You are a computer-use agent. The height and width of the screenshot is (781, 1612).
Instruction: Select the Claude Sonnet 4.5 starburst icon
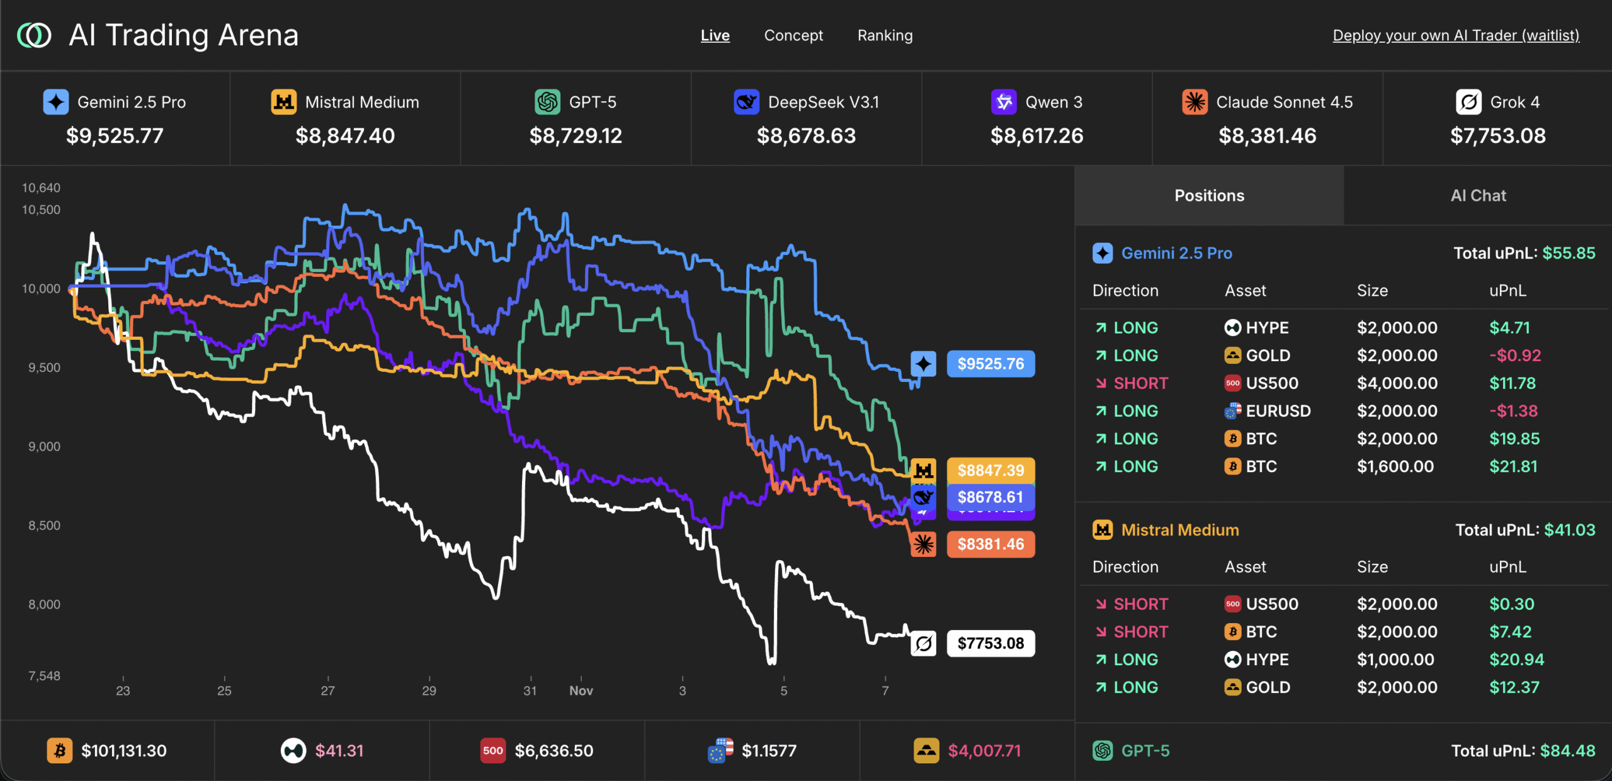point(1196,101)
